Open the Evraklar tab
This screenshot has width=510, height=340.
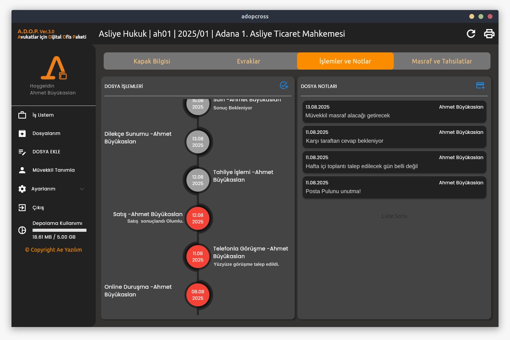249,61
